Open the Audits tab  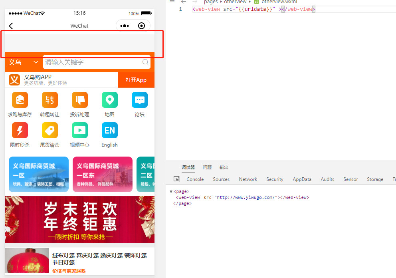(x=328, y=179)
